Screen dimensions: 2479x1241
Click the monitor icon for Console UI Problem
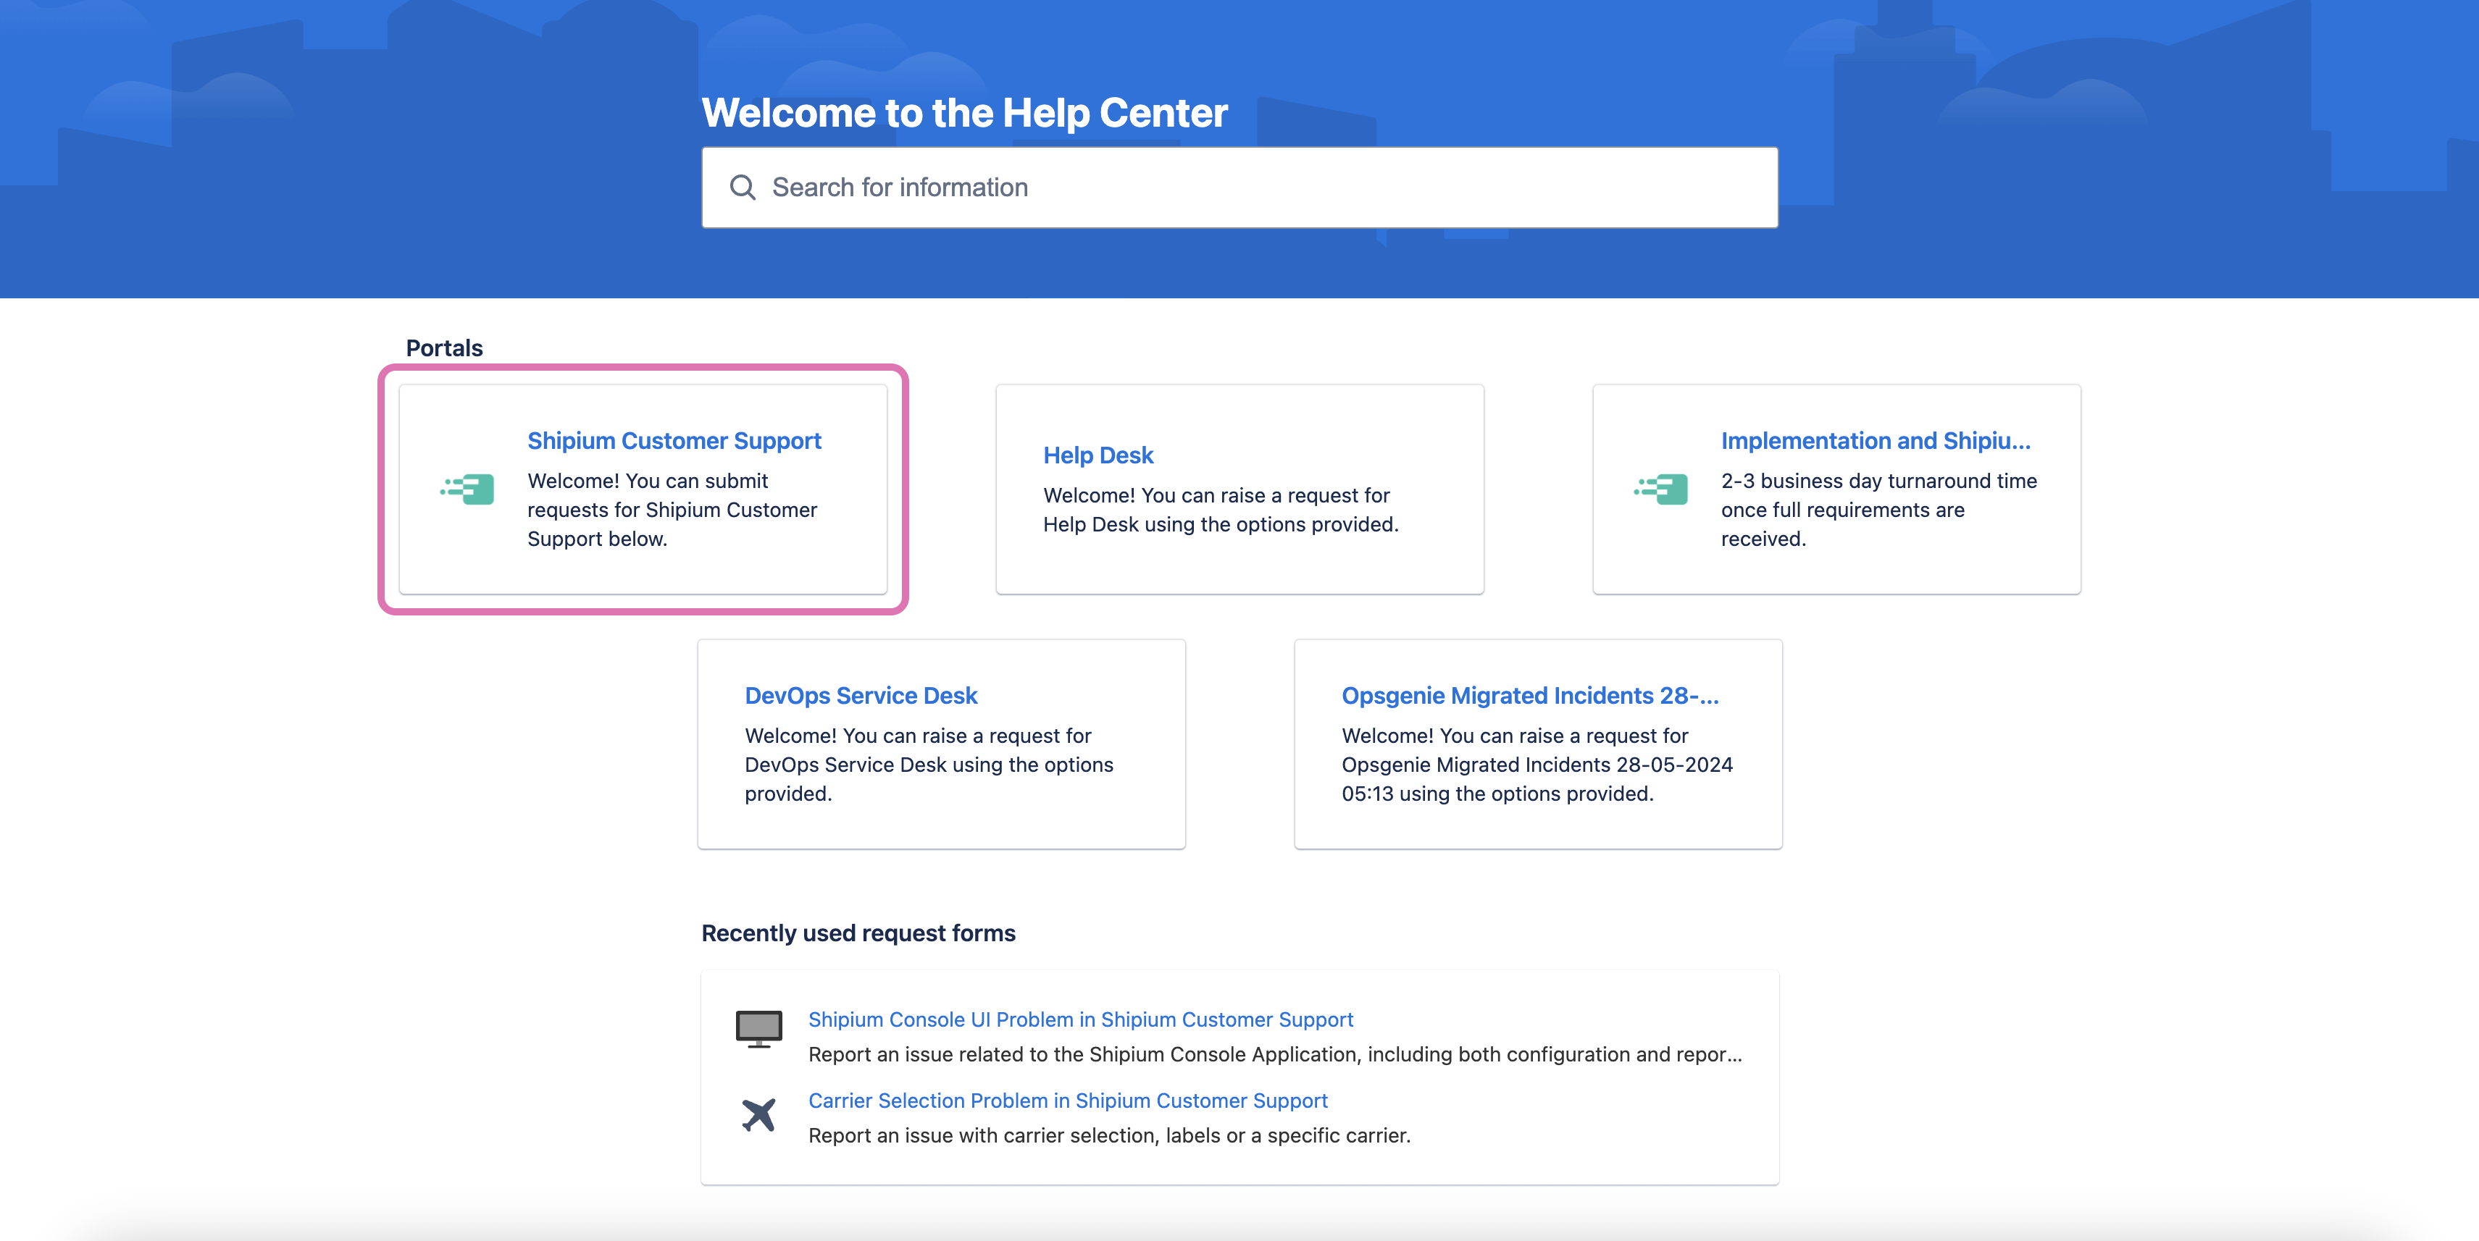758,1028
